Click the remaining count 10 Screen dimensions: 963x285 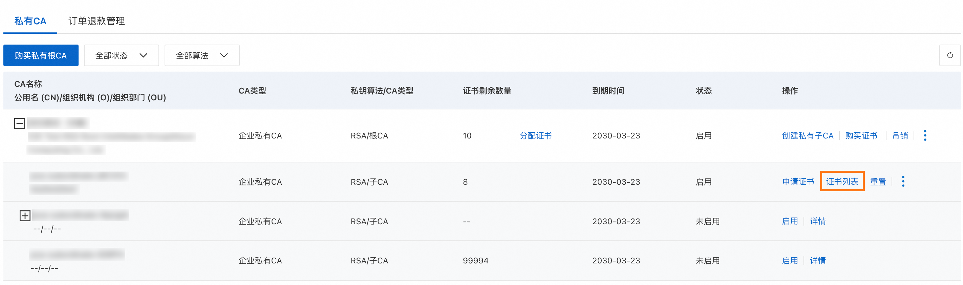tap(467, 136)
